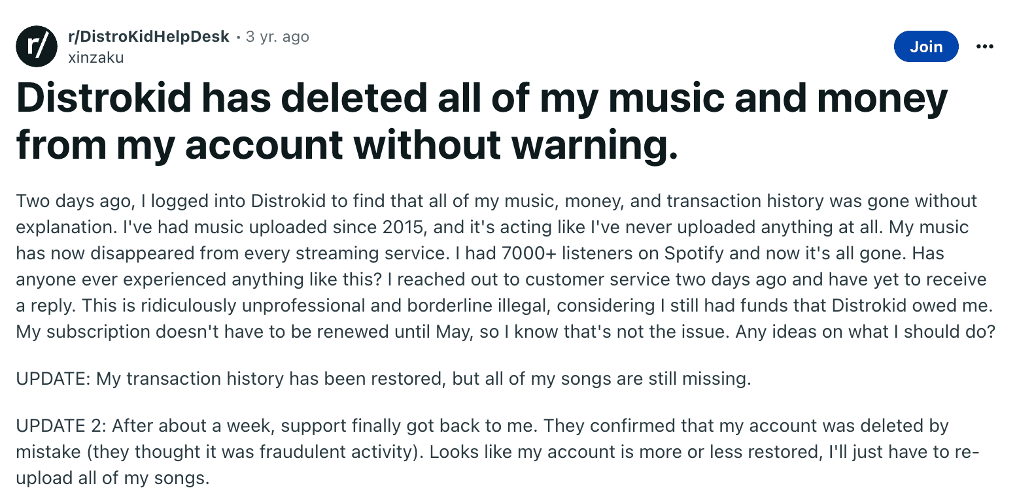Click the year '2015' in the post
1017x503 pixels.
396,227
